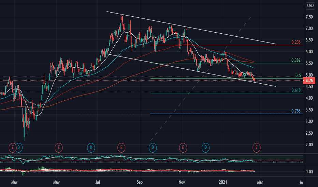Select the earnings E marker between Jul and Sep

pyautogui.click(x=121, y=148)
